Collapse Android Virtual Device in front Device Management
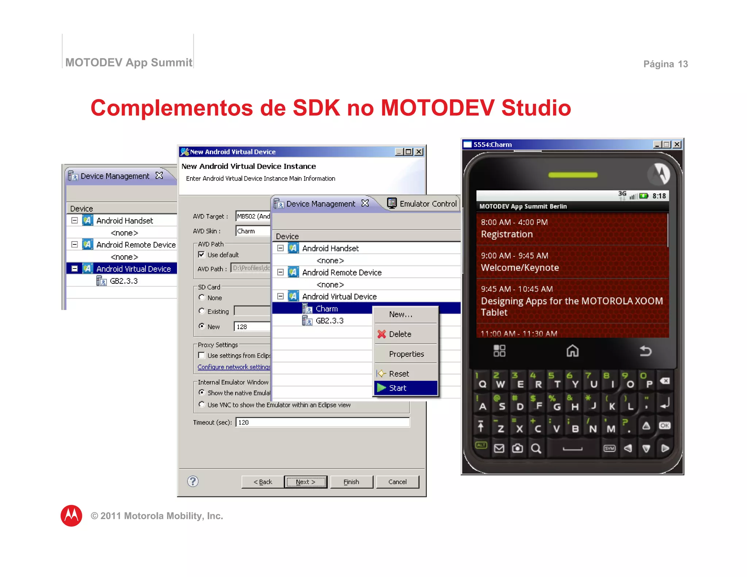The height and width of the screenshot is (577, 747). coord(280,296)
